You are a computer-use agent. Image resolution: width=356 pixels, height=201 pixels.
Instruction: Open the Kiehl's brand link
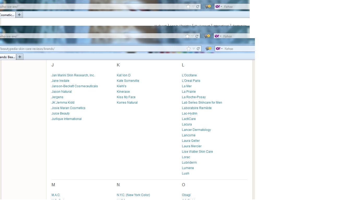(121, 86)
